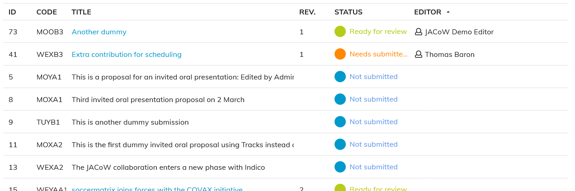Click the "Ready for review" status label
The height and width of the screenshot is (191, 575).
click(x=378, y=32)
